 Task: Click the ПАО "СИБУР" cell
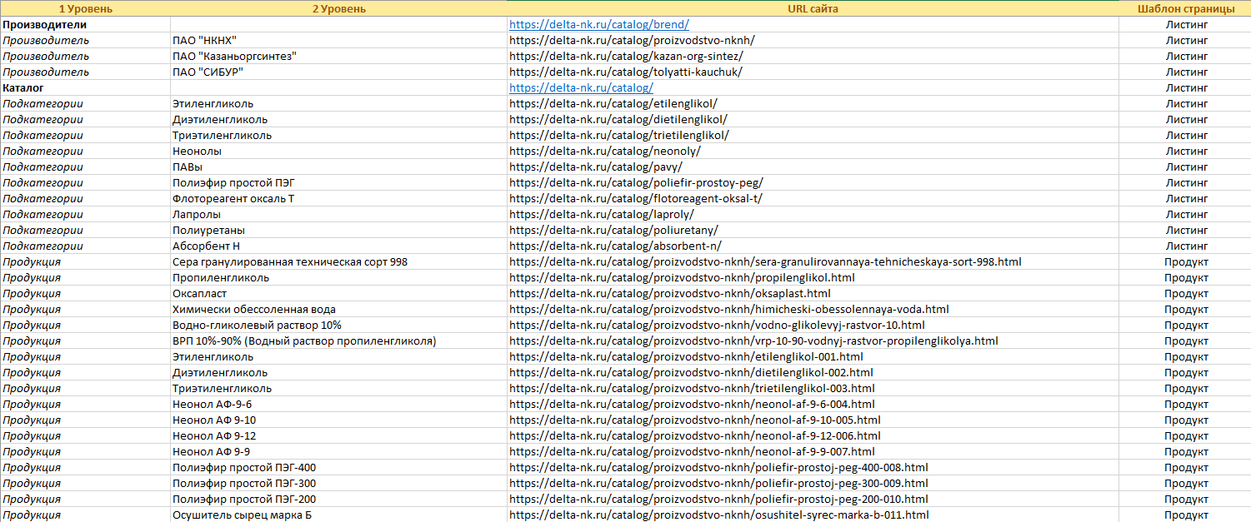click(208, 72)
